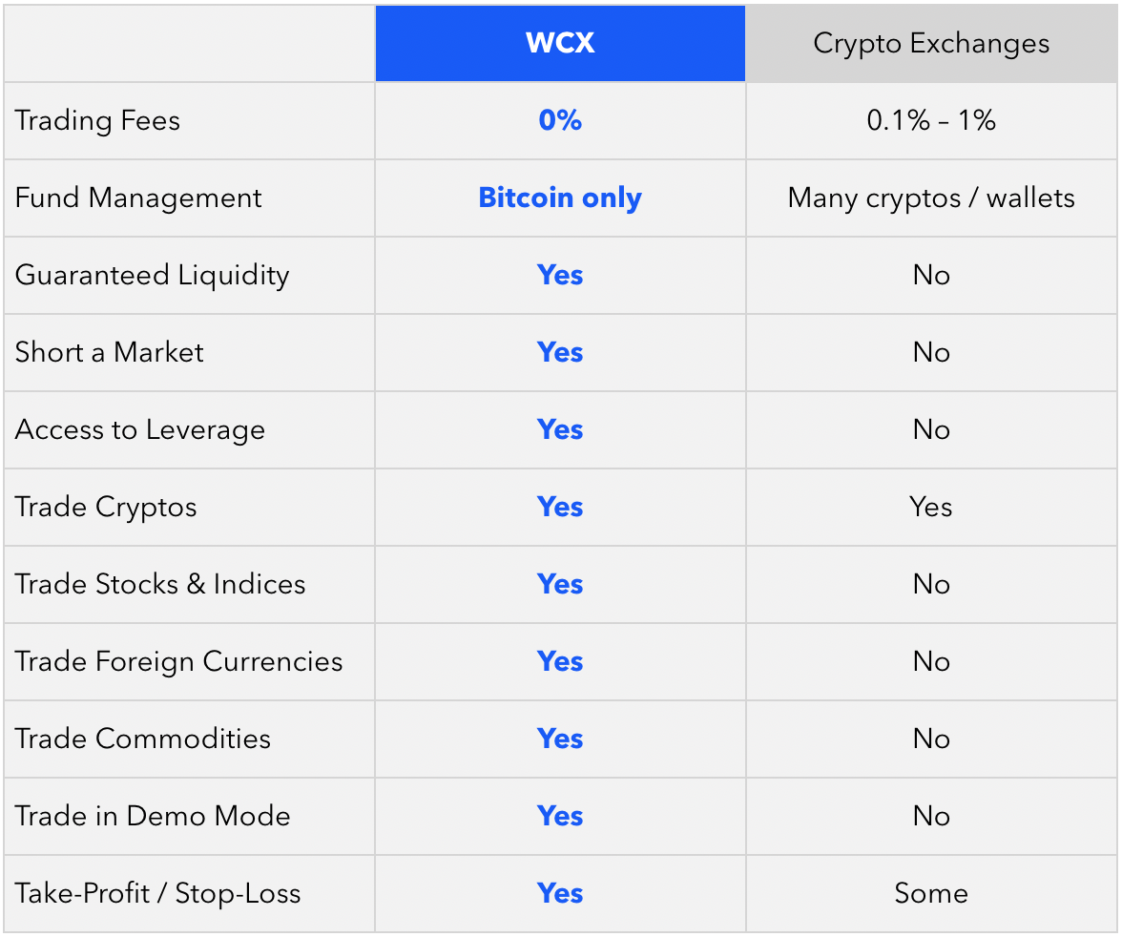Click WCX Yes for Trade Foreign Currencies
The height and width of the screenshot is (937, 1122).
point(560,661)
